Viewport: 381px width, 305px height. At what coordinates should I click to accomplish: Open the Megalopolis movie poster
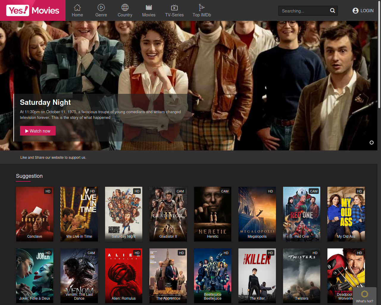click(257, 214)
